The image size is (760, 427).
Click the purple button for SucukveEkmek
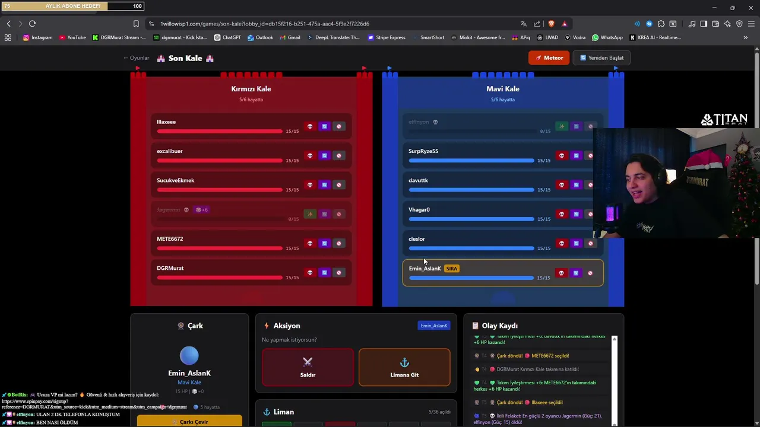324,184
